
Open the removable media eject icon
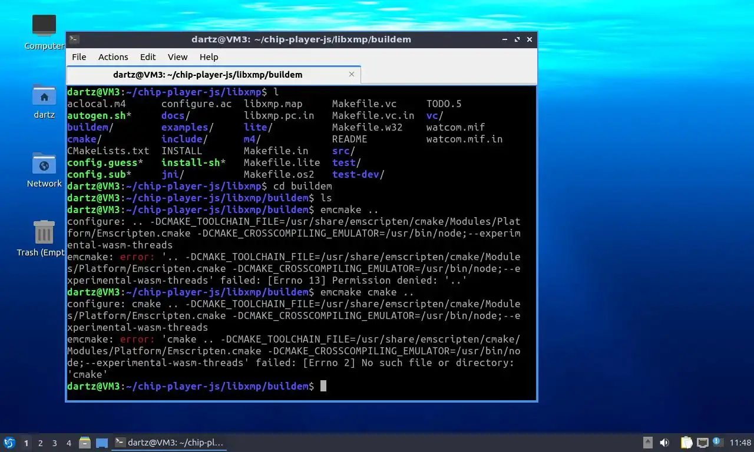pyautogui.click(x=648, y=443)
